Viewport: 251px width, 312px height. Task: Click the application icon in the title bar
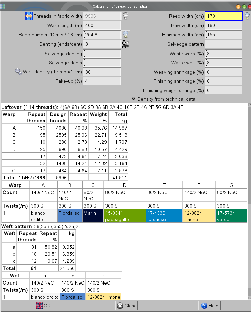pyautogui.click(x=3, y=6)
